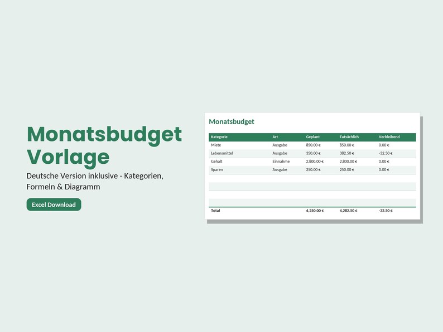The height and width of the screenshot is (332, 443).
Task: Click the 382.50 € actual value
Action: pyautogui.click(x=346, y=153)
